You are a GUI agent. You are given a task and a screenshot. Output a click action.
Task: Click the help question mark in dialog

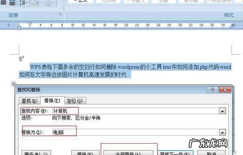[x=212, y=90]
